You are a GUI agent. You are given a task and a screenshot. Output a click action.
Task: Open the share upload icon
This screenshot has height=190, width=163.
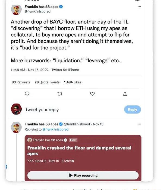(125, 94)
